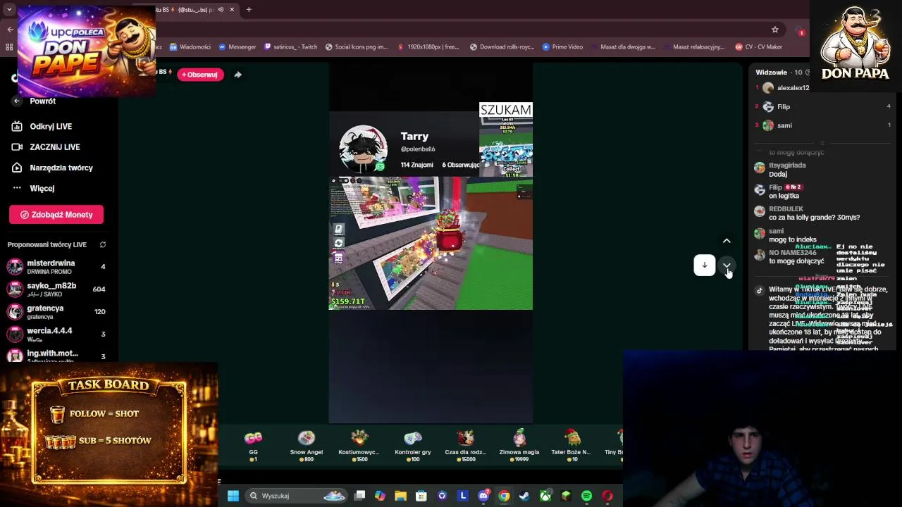Click the Tarry profile avatar in stream
Image resolution: width=902 pixels, height=507 pixels.
(363, 149)
